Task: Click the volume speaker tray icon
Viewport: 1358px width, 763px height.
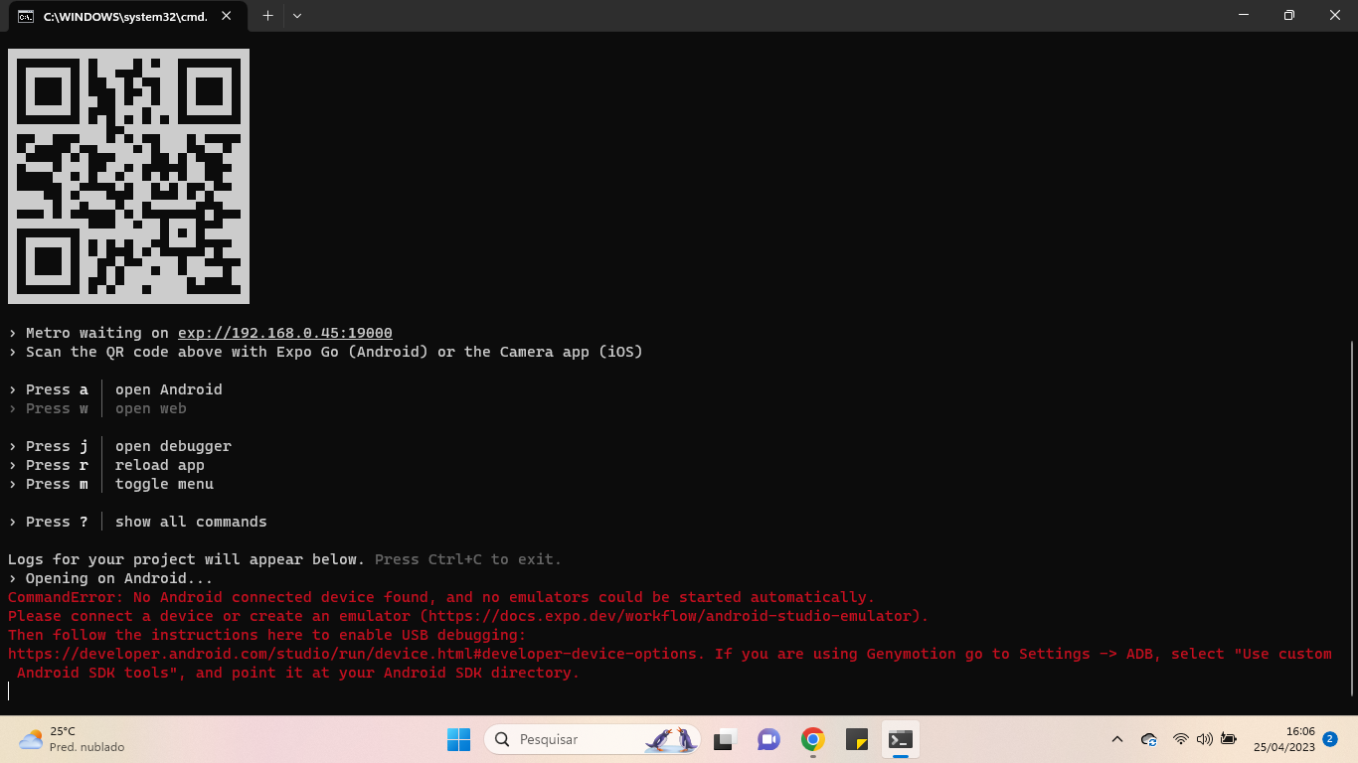Action: (1205, 739)
